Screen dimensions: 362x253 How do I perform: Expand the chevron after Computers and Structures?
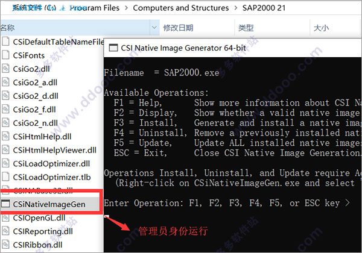tap(235, 8)
